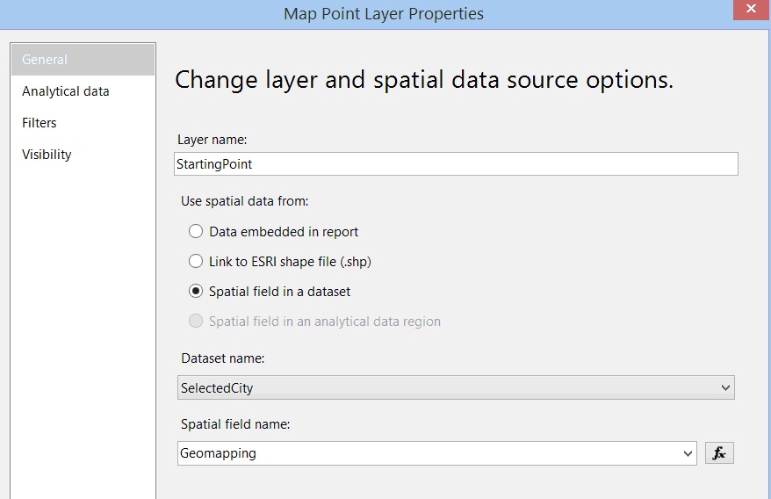The width and height of the screenshot is (771, 499).
Task: Click the 'Map Point Layer Properties' title bar
Action: click(384, 14)
